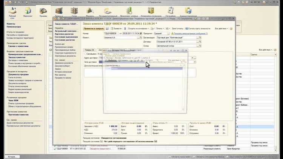283x159 pixels.
Task: Click the Дополнительная информация text area
Action: click(x=140, y=73)
